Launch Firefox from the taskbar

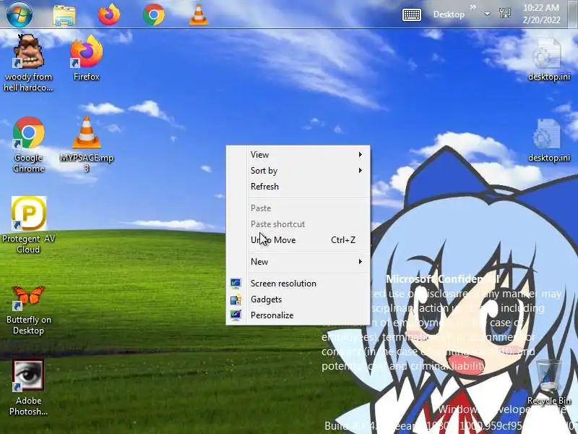[x=109, y=14]
